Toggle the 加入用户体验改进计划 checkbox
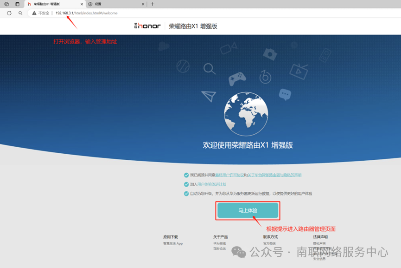Viewport: 401px width, 268px height. [x=186, y=184]
